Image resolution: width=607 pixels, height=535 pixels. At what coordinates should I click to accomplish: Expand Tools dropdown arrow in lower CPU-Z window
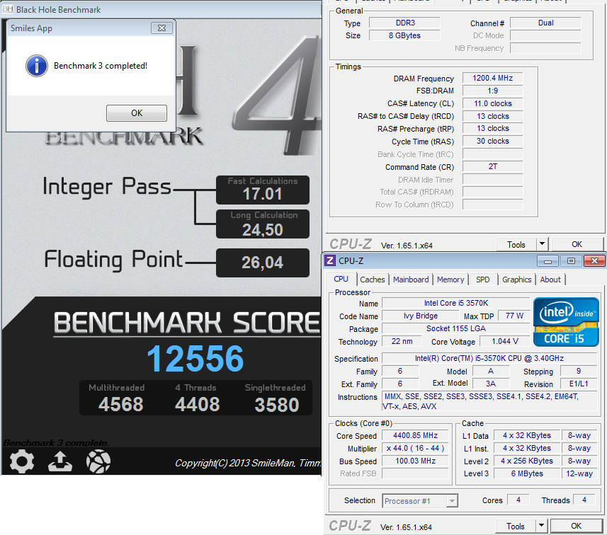pos(542,527)
